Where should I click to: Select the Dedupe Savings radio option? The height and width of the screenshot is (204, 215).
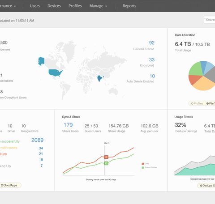(x=207, y=186)
